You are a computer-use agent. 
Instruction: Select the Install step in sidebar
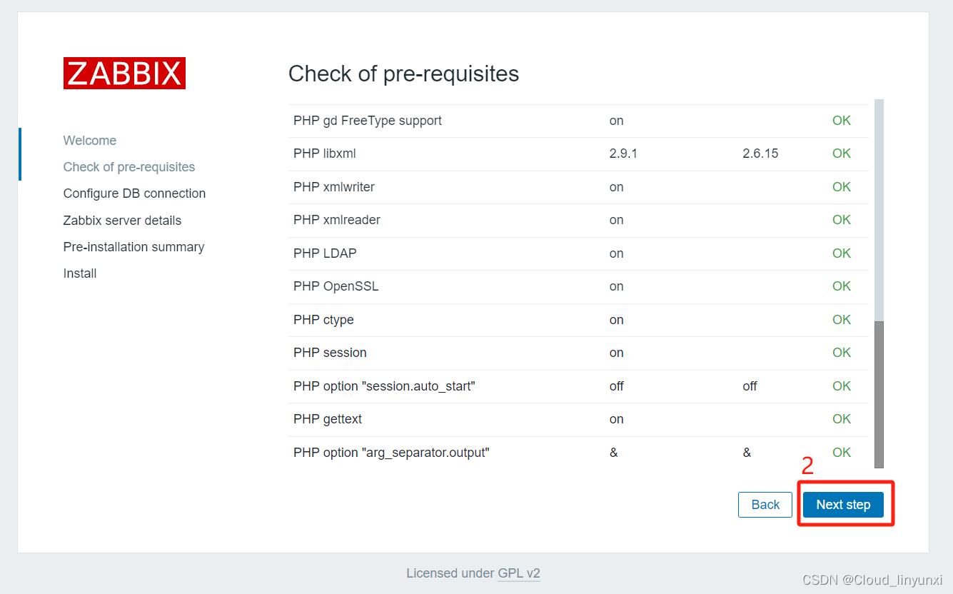click(80, 273)
